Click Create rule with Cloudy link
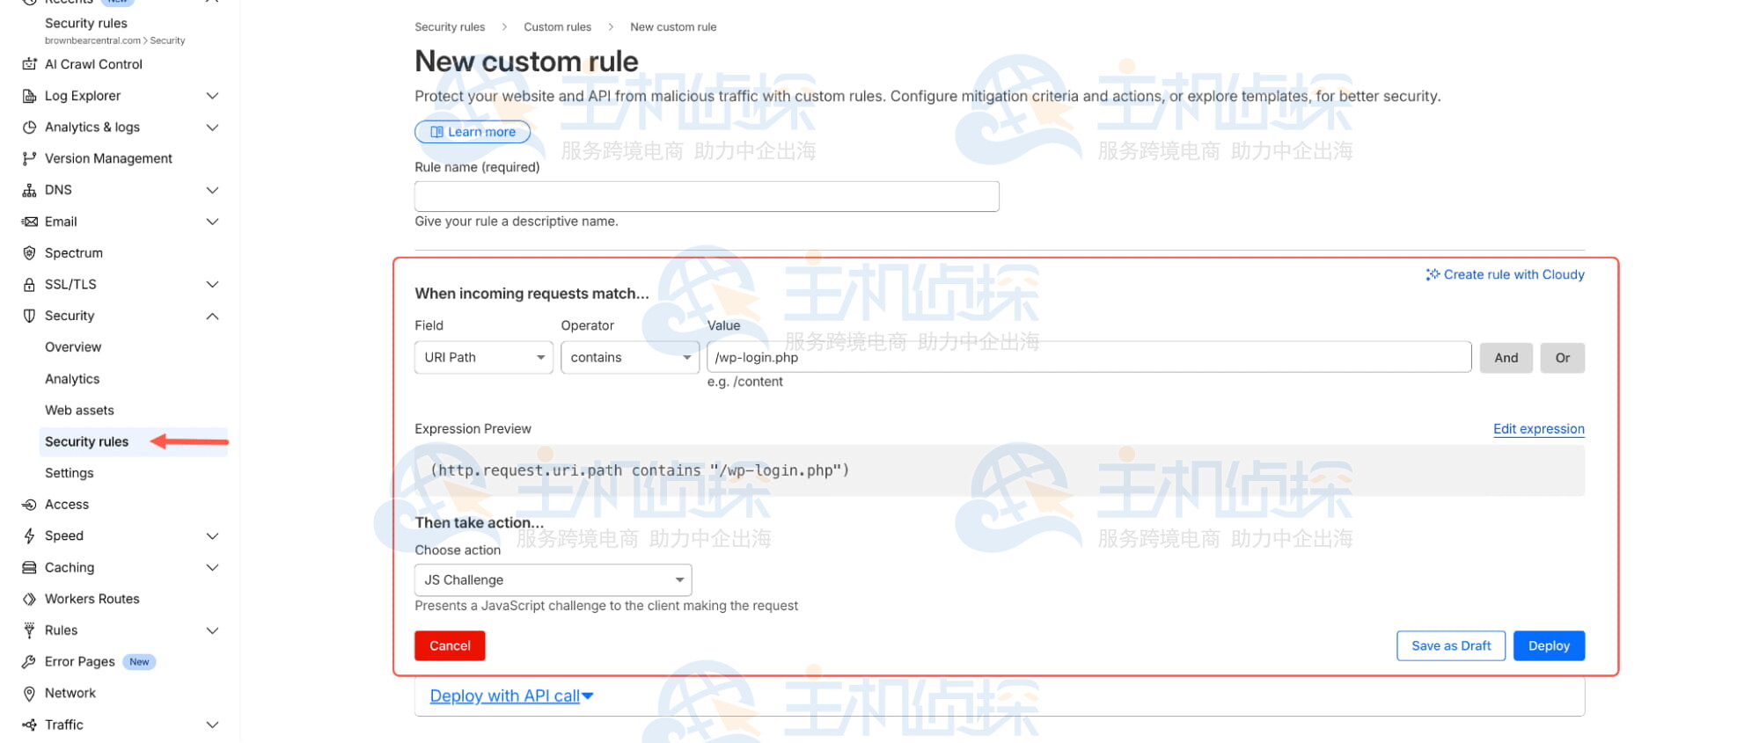 pyautogui.click(x=1505, y=274)
